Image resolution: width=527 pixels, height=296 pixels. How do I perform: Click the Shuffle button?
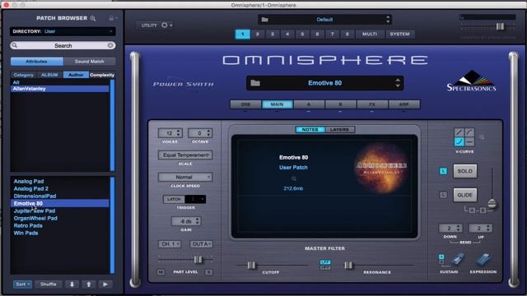tap(49, 284)
